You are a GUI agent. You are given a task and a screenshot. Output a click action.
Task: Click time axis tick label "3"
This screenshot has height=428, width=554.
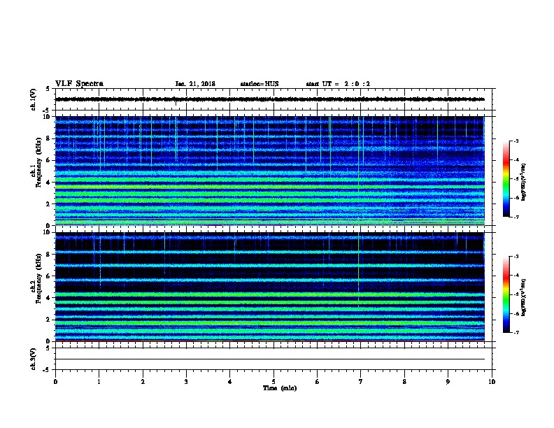click(x=186, y=381)
